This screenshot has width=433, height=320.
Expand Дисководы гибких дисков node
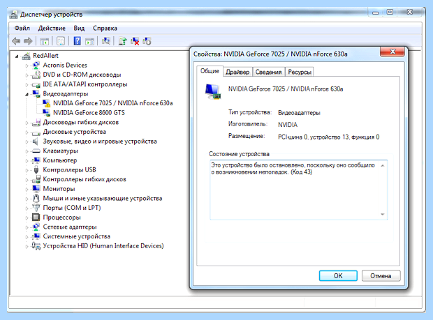click(x=27, y=123)
